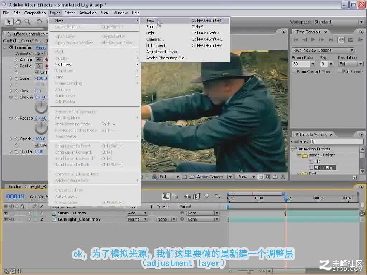367x275 pixels.
Task: Open the Composition menu
Action: click(x=35, y=13)
